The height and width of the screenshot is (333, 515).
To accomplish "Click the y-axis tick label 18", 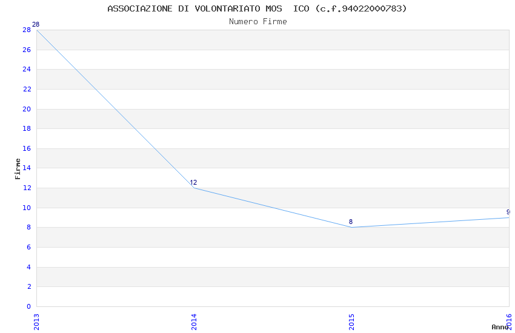I will coord(27,128).
